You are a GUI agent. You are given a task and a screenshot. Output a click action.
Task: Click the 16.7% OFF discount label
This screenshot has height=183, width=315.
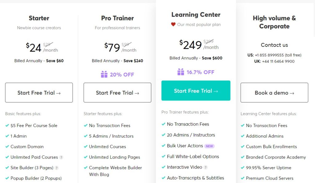[200, 72]
